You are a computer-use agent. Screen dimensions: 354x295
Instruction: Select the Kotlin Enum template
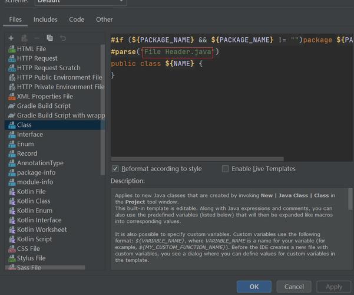pos(54,211)
